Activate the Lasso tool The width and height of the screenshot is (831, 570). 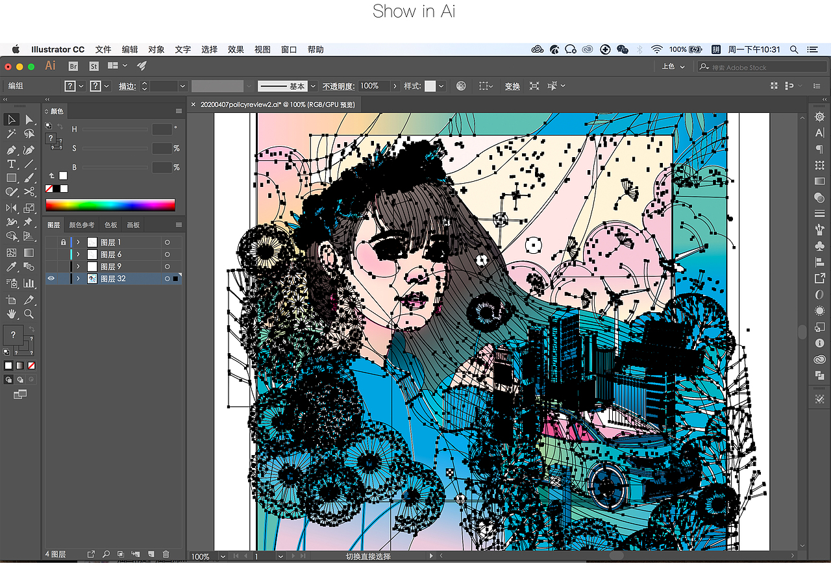29,134
